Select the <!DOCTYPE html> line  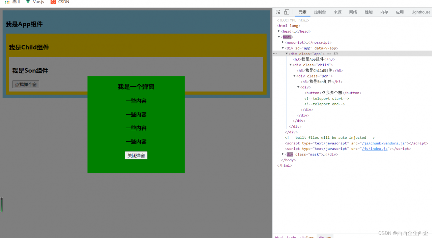coord(293,20)
